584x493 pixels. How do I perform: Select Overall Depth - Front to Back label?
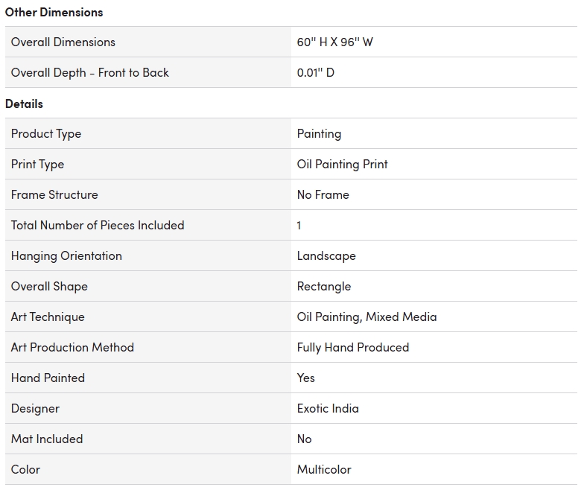pyautogui.click(x=90, y=73)
